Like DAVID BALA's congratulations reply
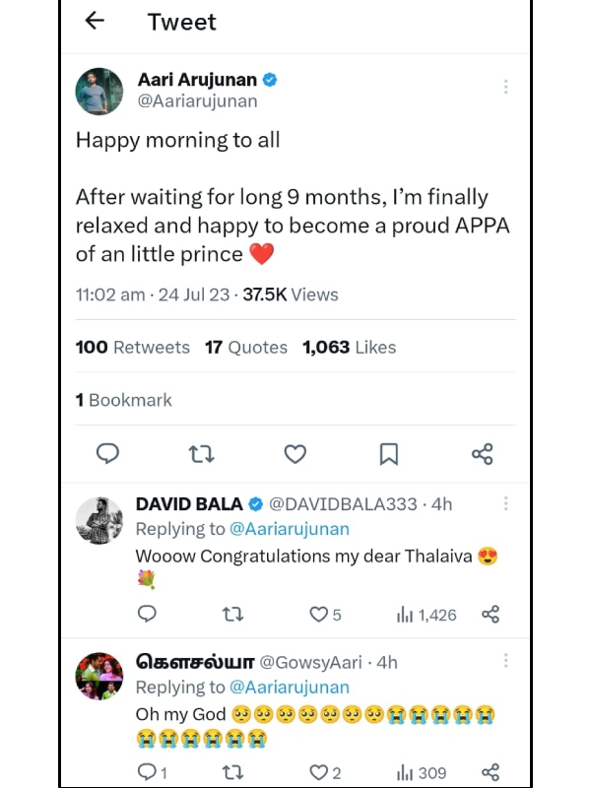Screen dimensions: 591x788 point(319,615)
